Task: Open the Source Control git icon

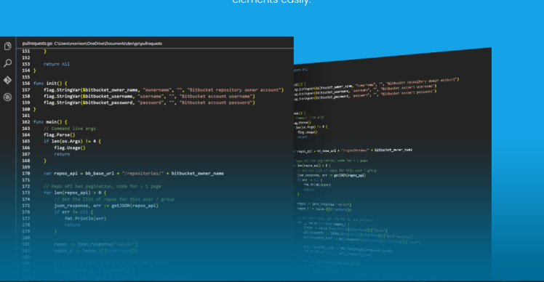Action: [x=7, y=80]
